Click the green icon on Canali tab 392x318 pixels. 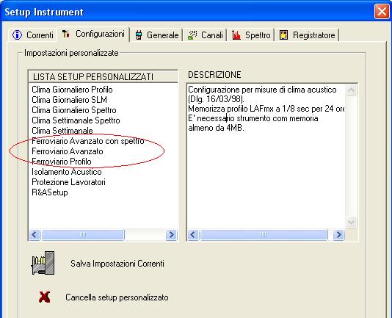coord(192,35)
